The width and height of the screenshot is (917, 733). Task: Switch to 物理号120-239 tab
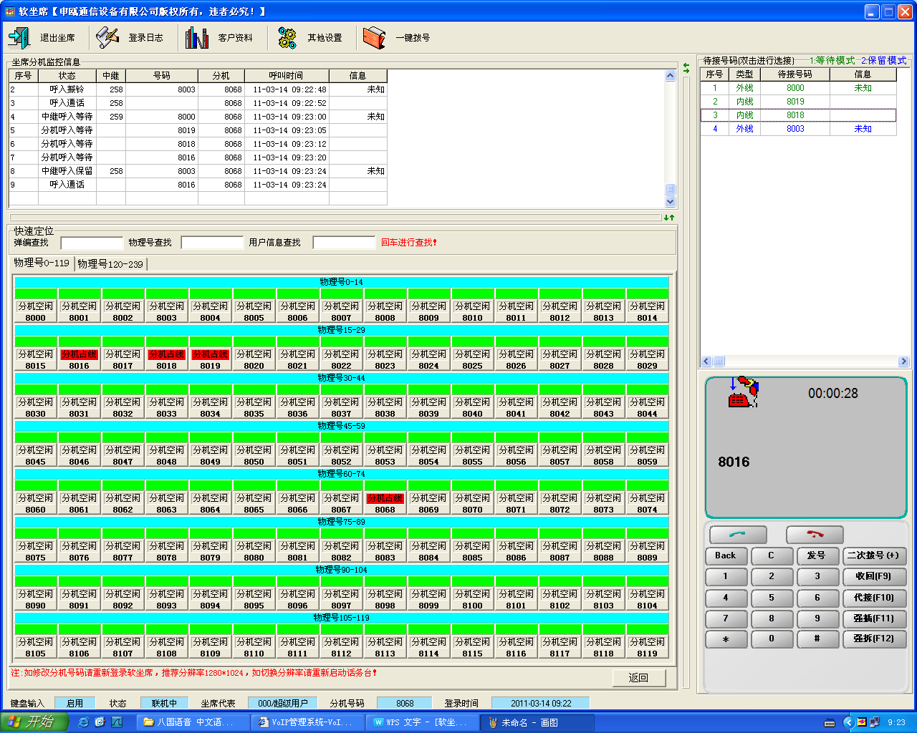point(110,264)
